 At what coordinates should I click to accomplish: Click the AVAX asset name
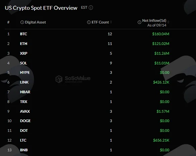coord(25,111)
